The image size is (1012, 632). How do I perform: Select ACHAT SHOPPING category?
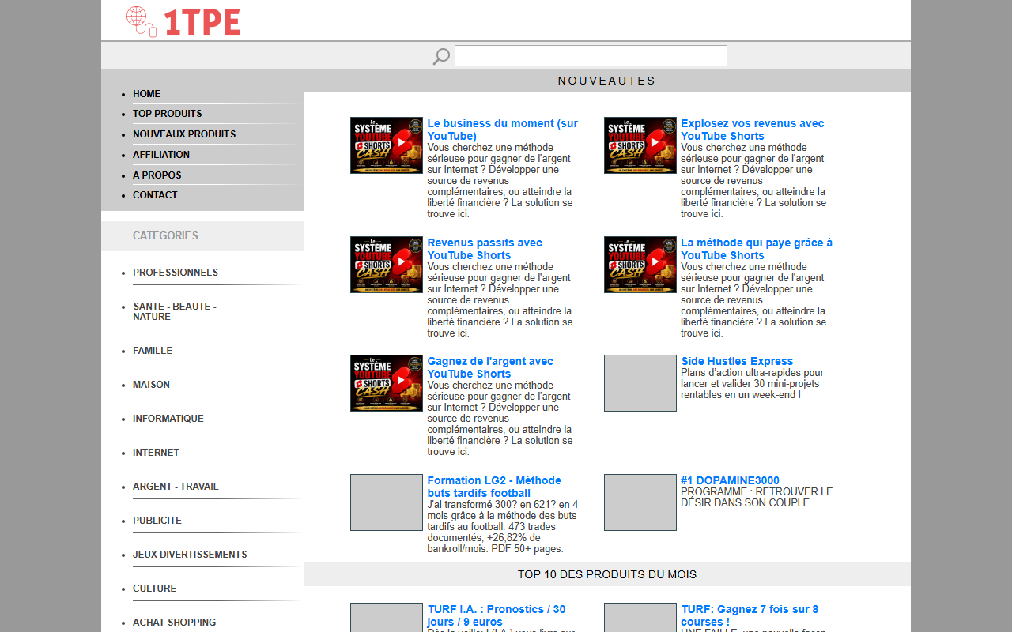point(174,623)
